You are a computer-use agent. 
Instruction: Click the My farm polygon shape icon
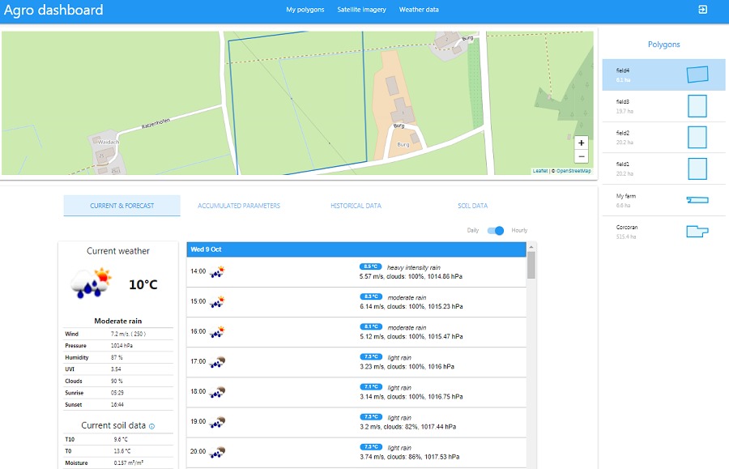click(697, 200)
